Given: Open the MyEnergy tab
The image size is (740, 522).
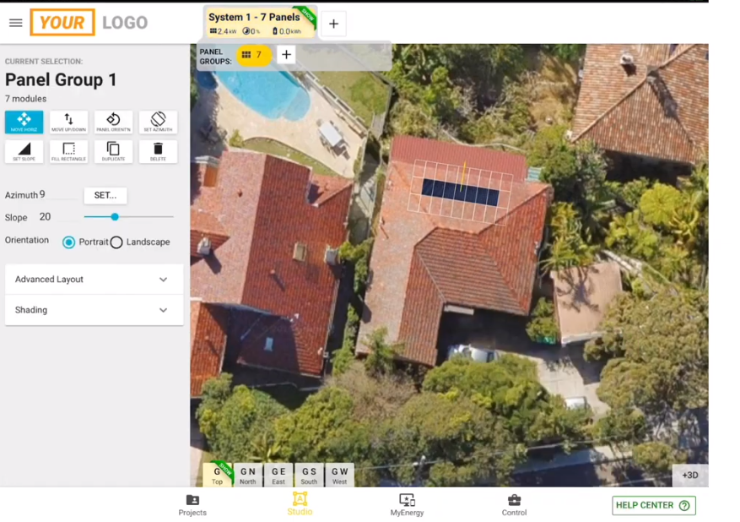Looking at the screenshot, I should click(x=407, y=505).
